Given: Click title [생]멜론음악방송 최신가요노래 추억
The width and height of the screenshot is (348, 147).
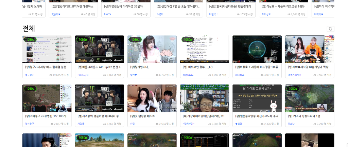Looking at the screenshot, I should click(257, 116).
